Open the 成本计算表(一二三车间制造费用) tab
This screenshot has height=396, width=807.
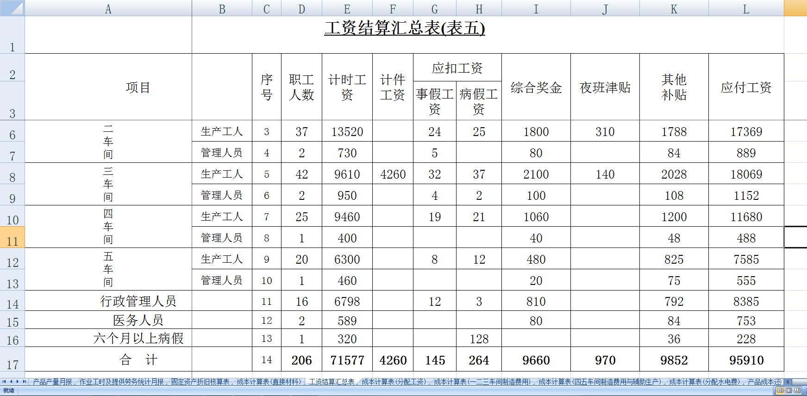click(482, 382)
